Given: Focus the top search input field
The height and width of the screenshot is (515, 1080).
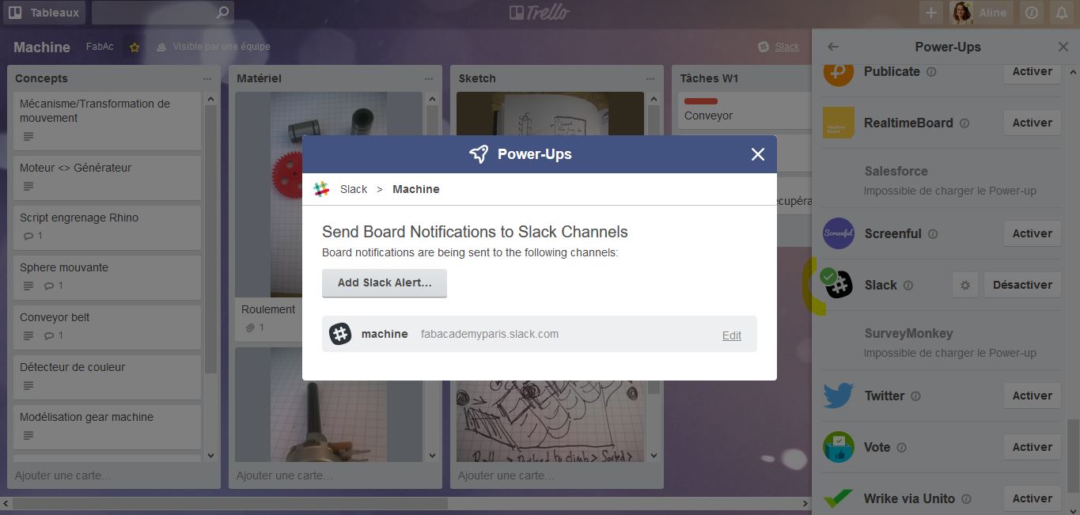Looking at the screenshot, I should (x=162, y=13).
